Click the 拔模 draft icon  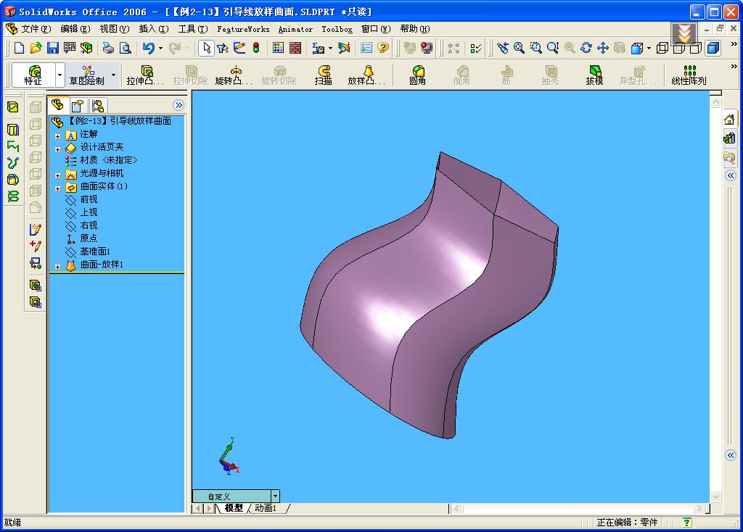[594, 75]
